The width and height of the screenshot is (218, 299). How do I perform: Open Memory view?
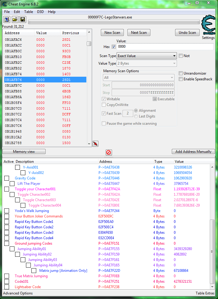(x=24, y=152)
